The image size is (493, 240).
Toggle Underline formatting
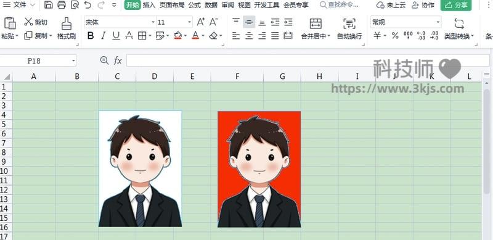pos(116,36)
